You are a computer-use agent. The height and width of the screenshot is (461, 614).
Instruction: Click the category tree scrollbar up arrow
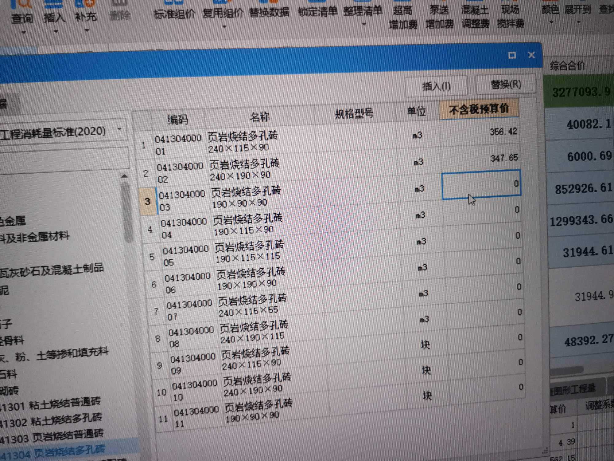pos(124,176)
